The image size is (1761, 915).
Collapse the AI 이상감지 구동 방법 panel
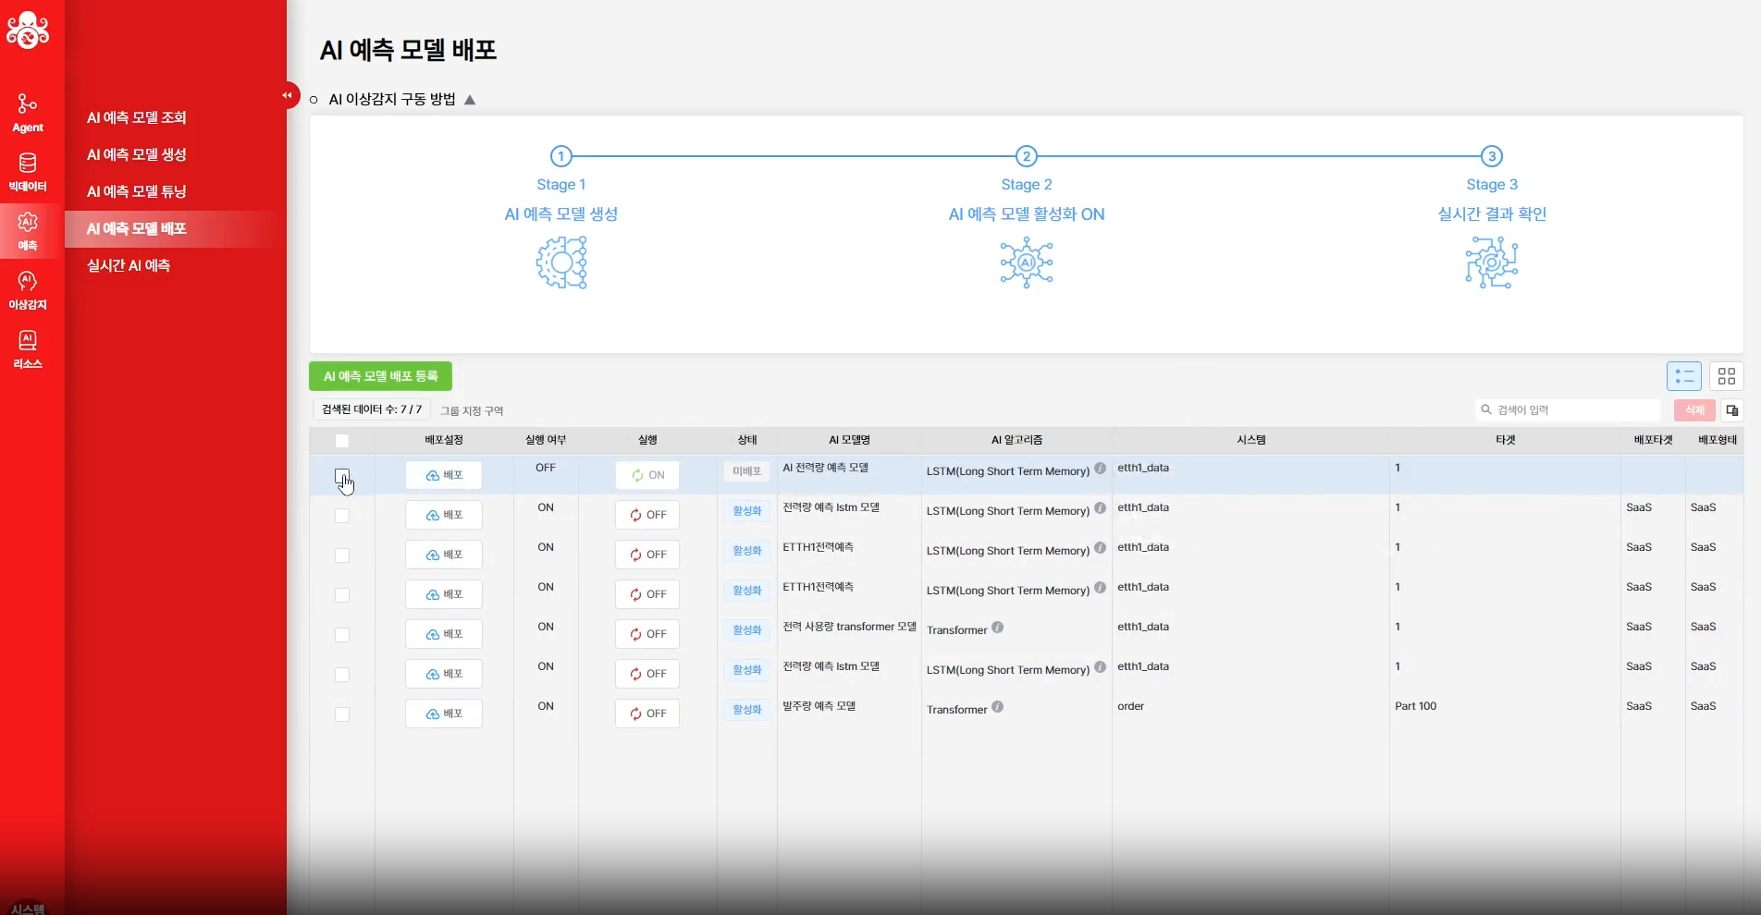(470, 100)
